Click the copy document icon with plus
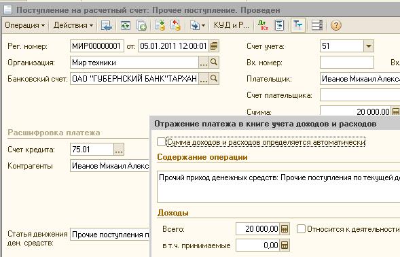Screen dimensions: 400x257 pyautogui.click(x=141, y=26)
